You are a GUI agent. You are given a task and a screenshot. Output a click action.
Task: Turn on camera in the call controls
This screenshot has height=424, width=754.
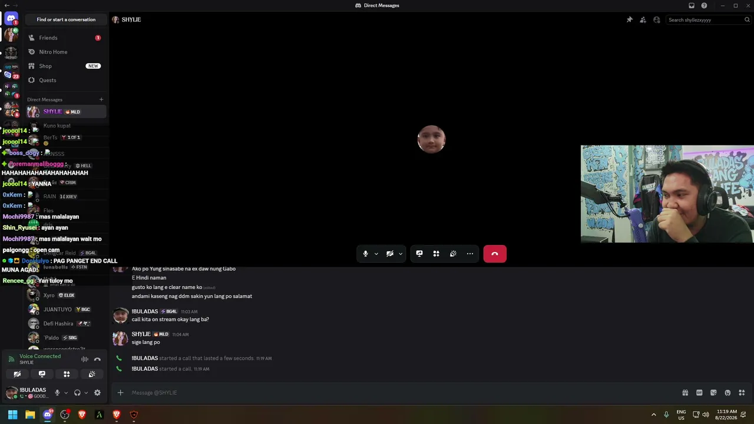pyautogui.click(x=390, y=254)
